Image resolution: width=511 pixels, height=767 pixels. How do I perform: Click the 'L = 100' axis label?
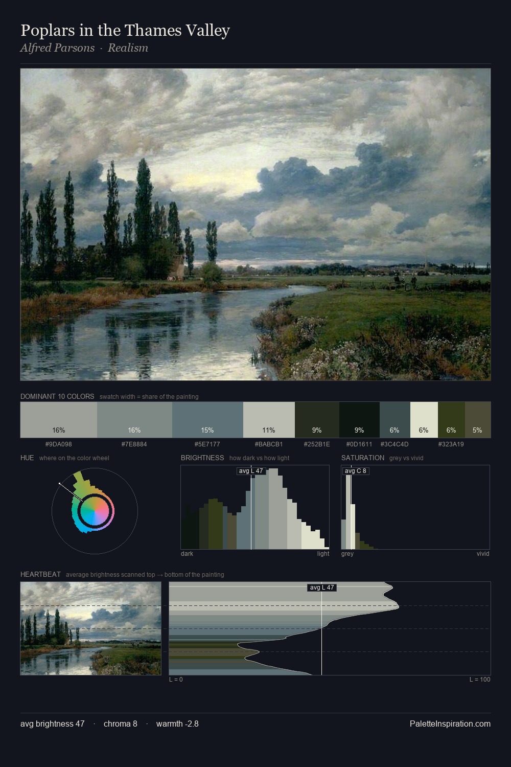coord(480,680)
